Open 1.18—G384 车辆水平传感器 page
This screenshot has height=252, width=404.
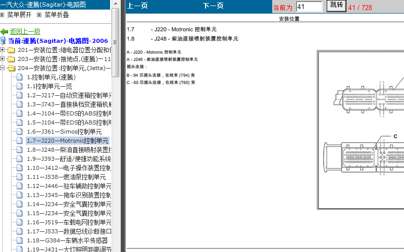67,240
